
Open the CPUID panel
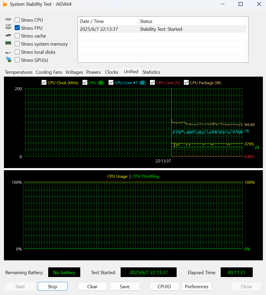[164, 286]
